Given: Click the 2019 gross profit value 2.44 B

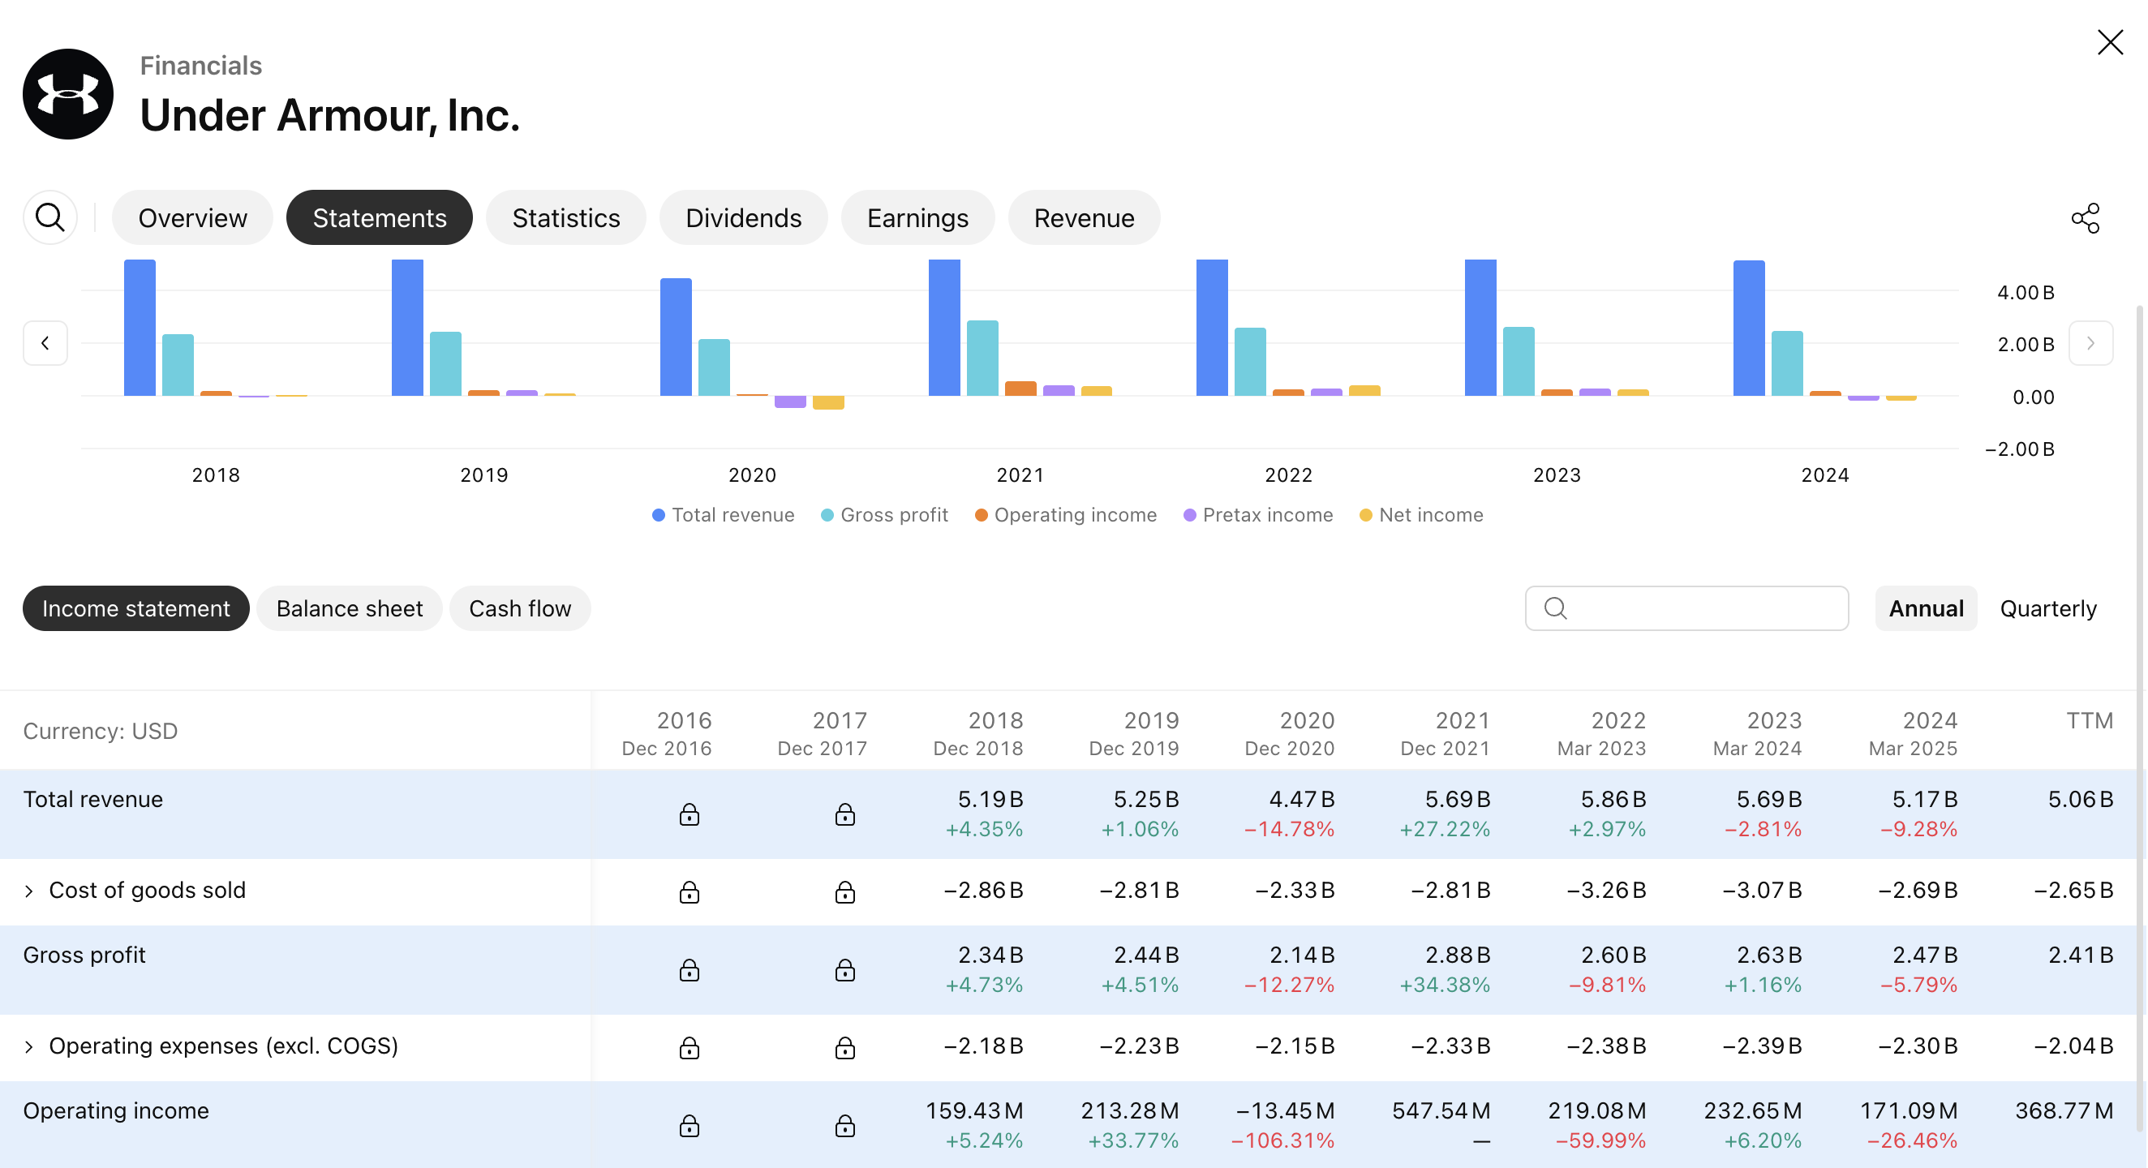Looking at the screenshot, I should 1145,955.
